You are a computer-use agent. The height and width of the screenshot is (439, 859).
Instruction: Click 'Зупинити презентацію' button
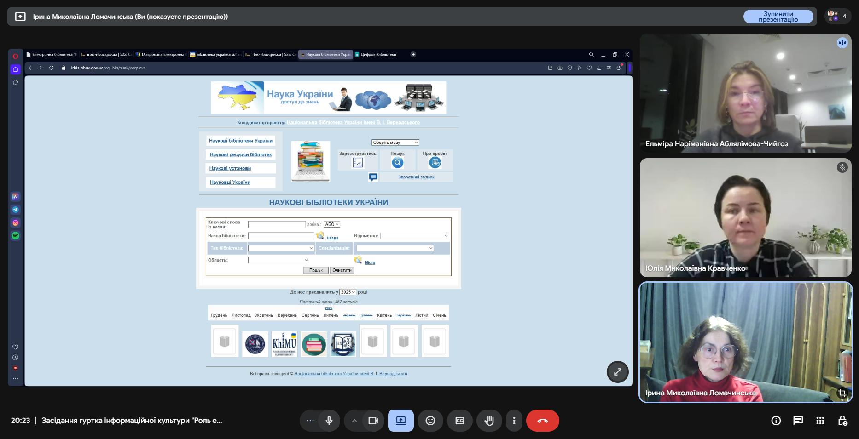pyautogui.click(x=778, y=17)
